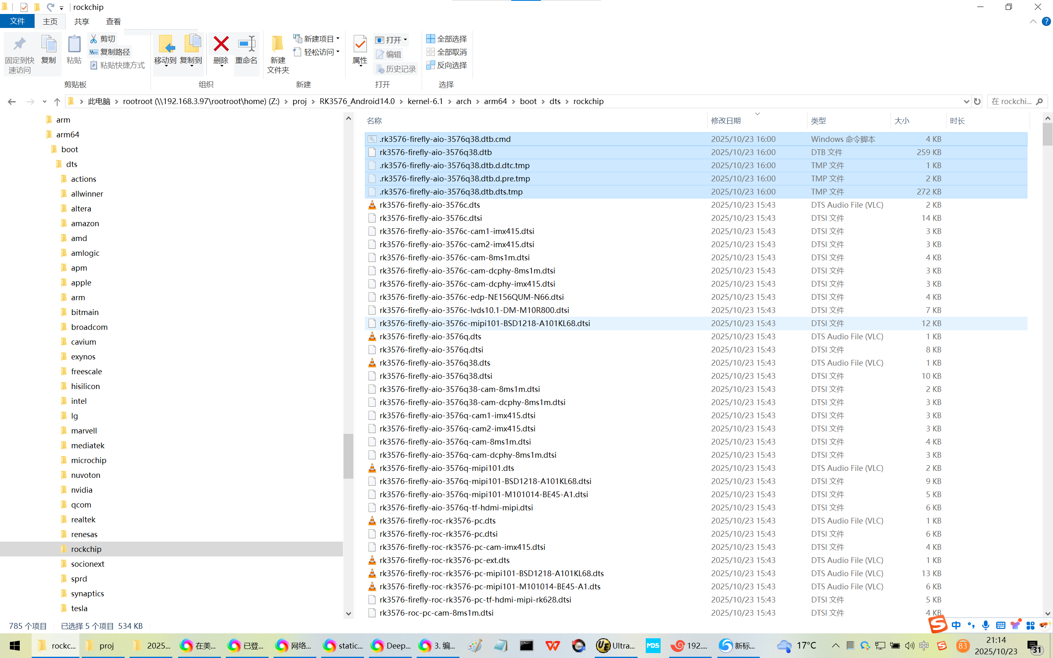
Task: Click the address bar refresh icon
Action: pos(977,102)
